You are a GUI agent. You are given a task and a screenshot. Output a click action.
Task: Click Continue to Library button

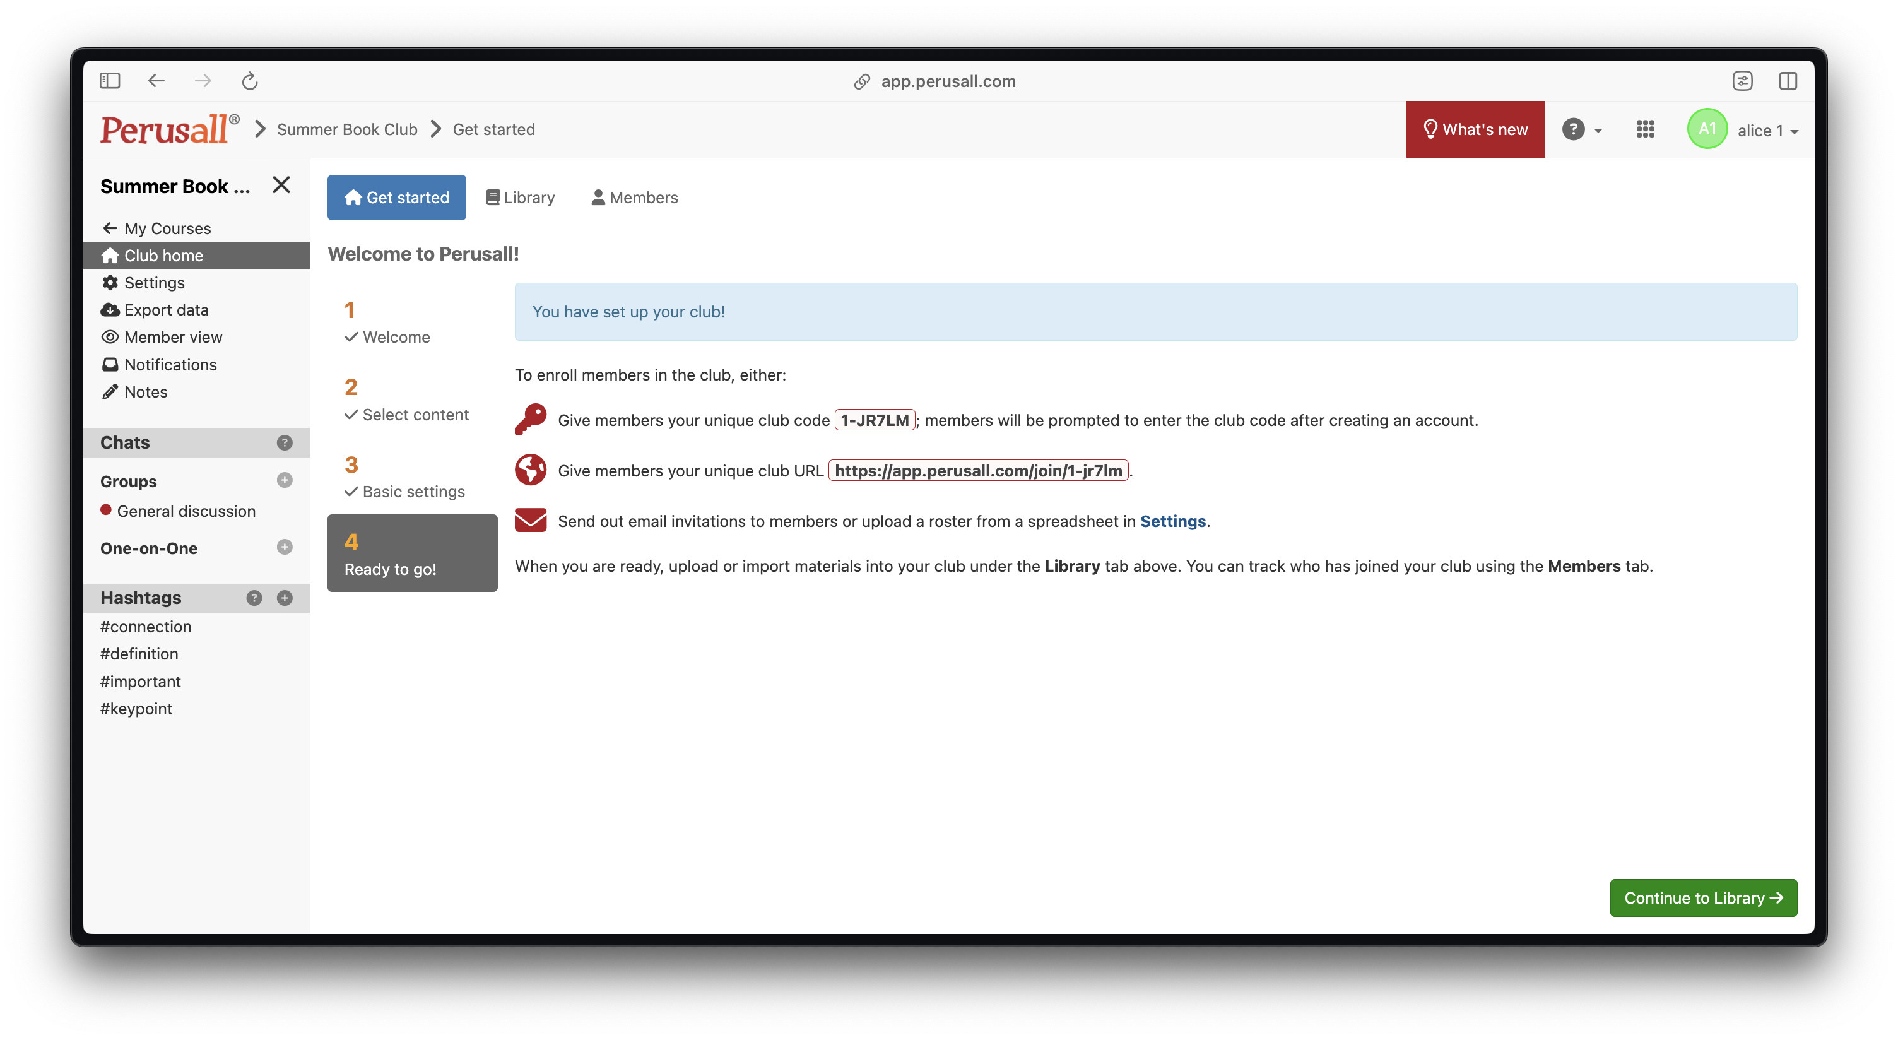(x=1703, y=898)
